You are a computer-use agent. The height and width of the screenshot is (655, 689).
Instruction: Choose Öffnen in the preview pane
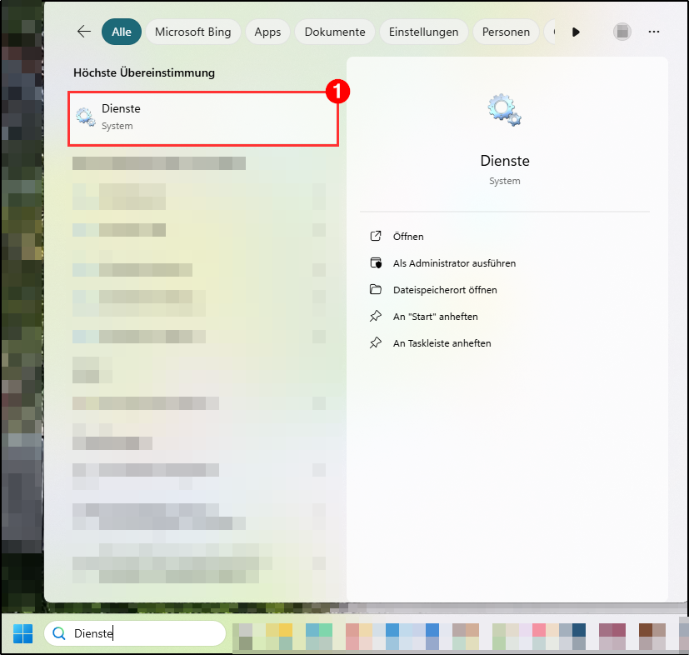click(408, 237)
